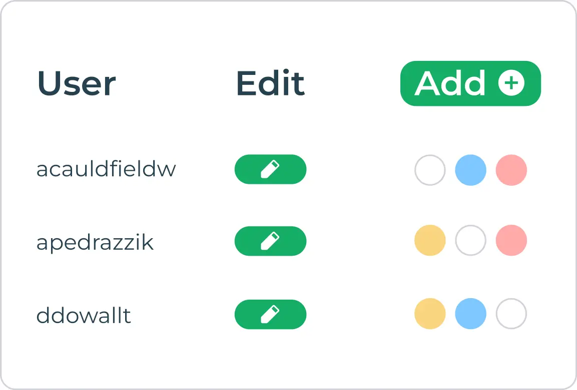Click the red circle for acauldfieldw
The width and height of the screenshot is (577, 390).
pyautogui.click(x=511, y=170)
